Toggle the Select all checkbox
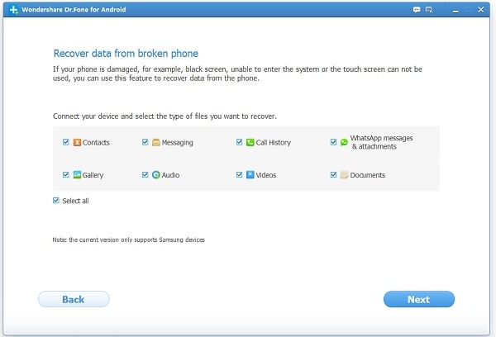The height and width of the screenshot is (337, 496). 56,200
